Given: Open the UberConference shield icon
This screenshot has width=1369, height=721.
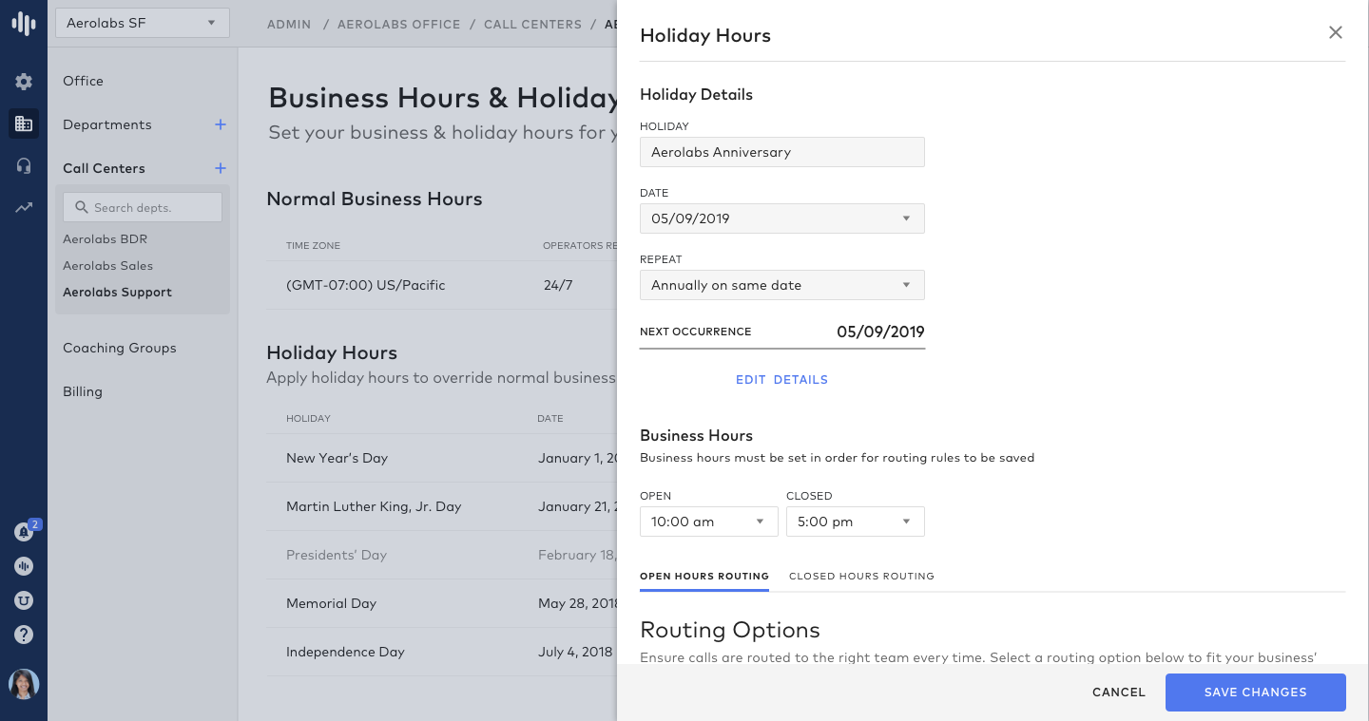Looking at the screenshot, I should tap(24, 599).
